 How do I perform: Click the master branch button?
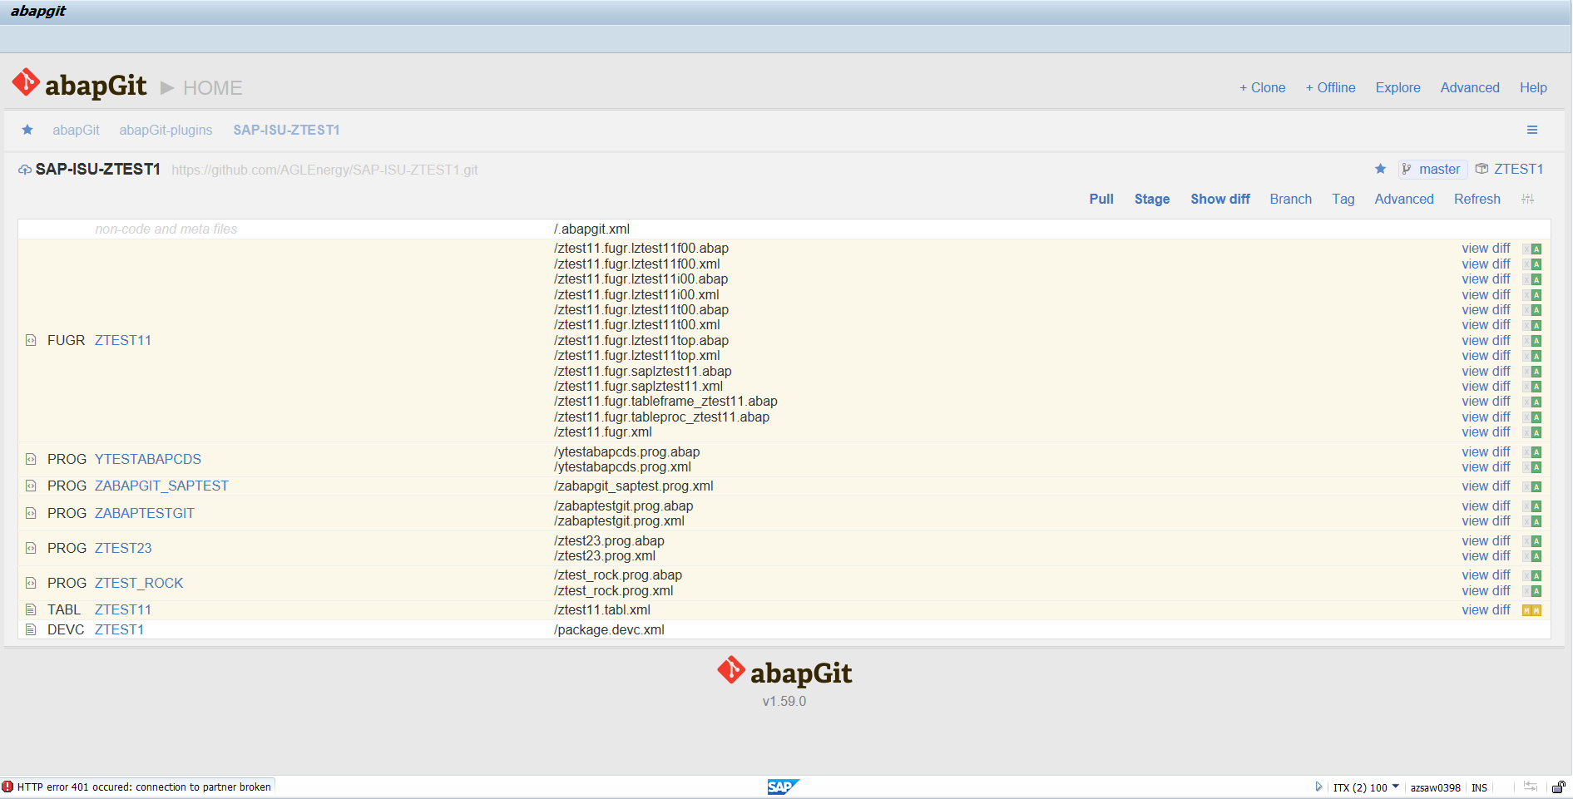(x=1432, y=169)
